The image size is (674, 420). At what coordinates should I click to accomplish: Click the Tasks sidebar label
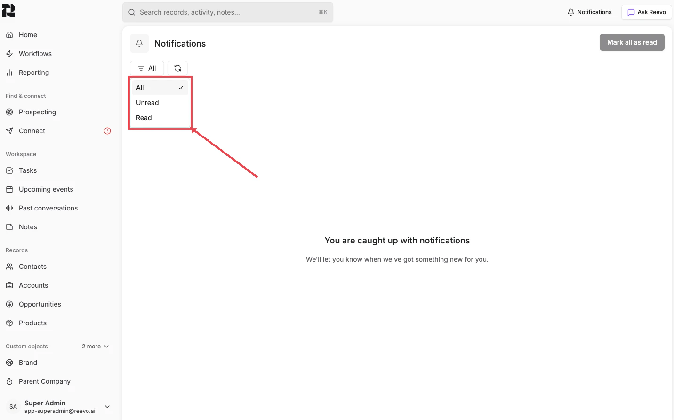pos(28,170)
